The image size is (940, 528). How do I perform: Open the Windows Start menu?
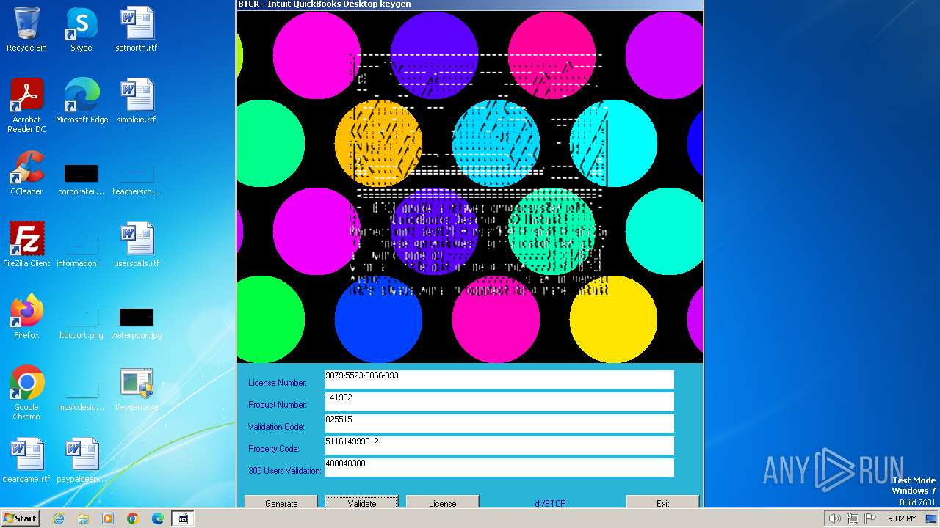coord(21,518)
